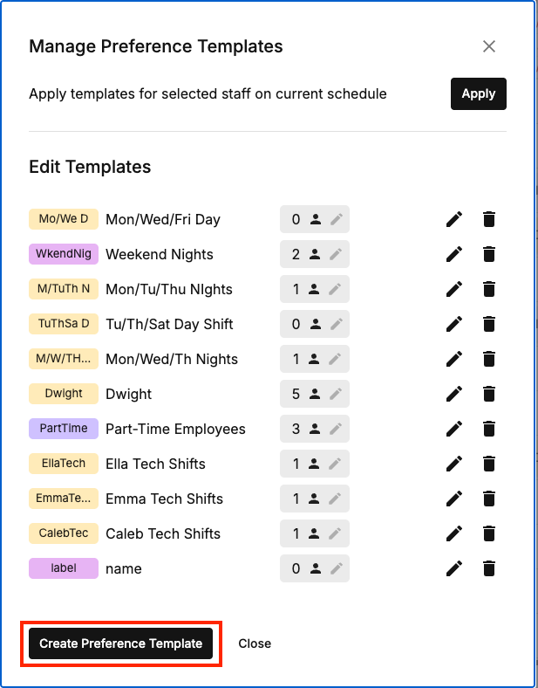Screen dimensions: 538x688
Task: Open staff assignment for Dwight showing 5
Action: pos(314,394)
